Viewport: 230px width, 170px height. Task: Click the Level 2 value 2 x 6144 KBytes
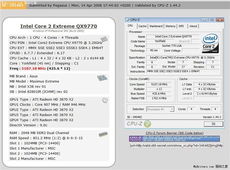coord(207,93)
